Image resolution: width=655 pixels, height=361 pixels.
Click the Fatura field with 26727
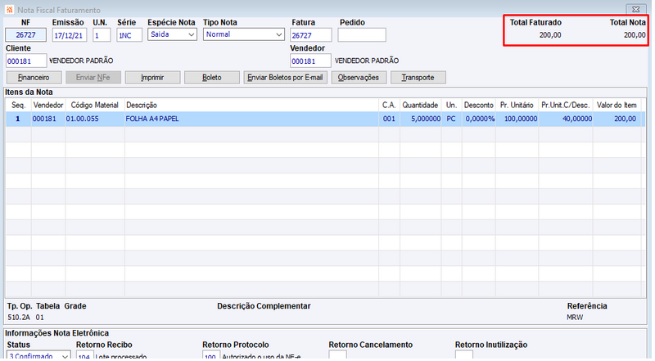pyautogui.click(x=311, y=35)
